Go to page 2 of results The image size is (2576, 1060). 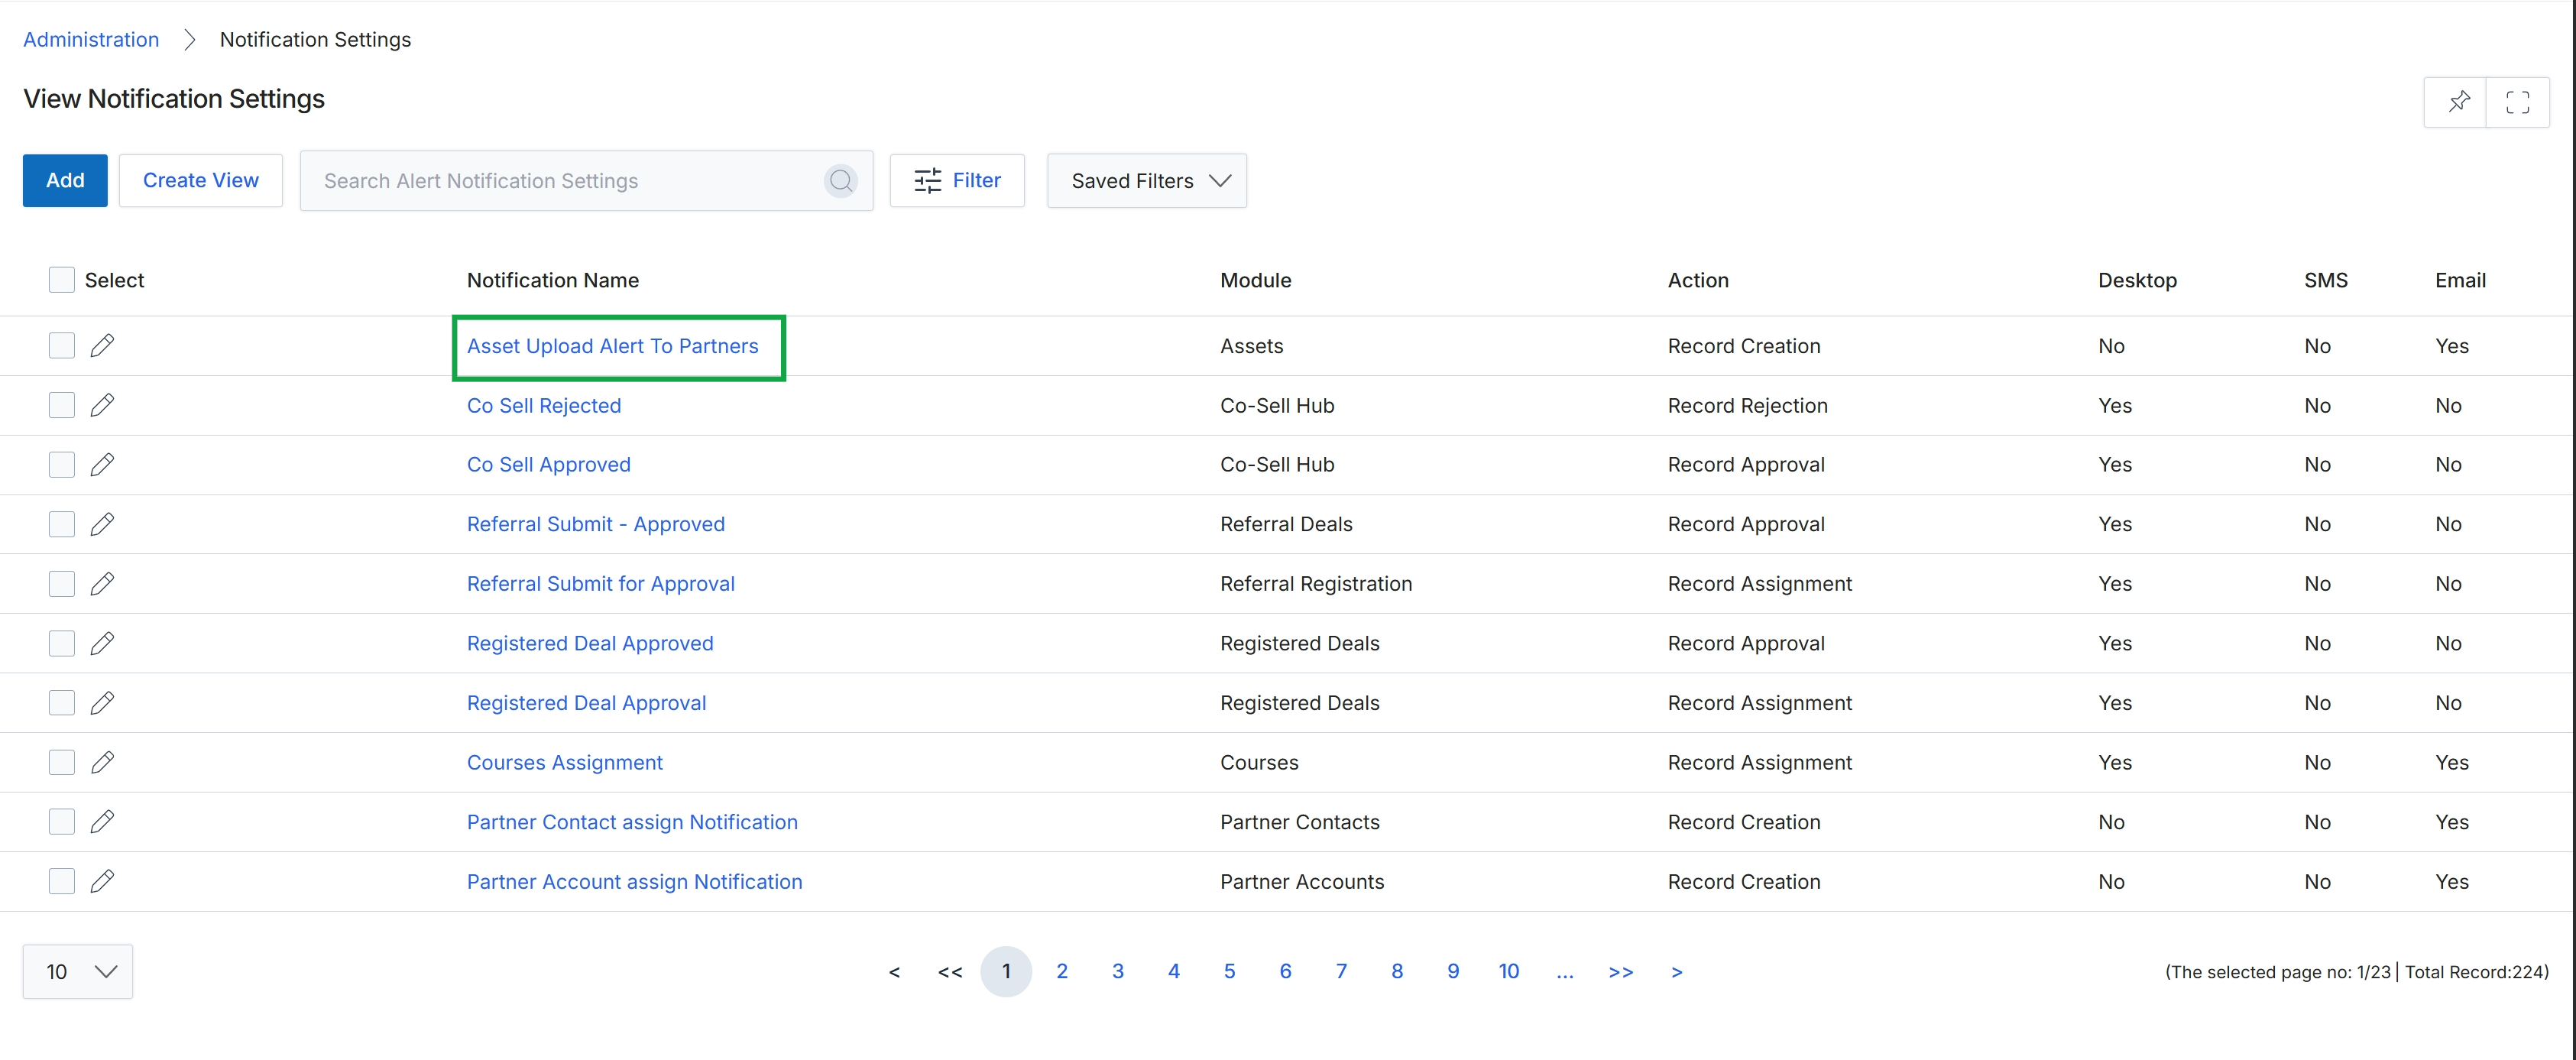(1062, 972)
